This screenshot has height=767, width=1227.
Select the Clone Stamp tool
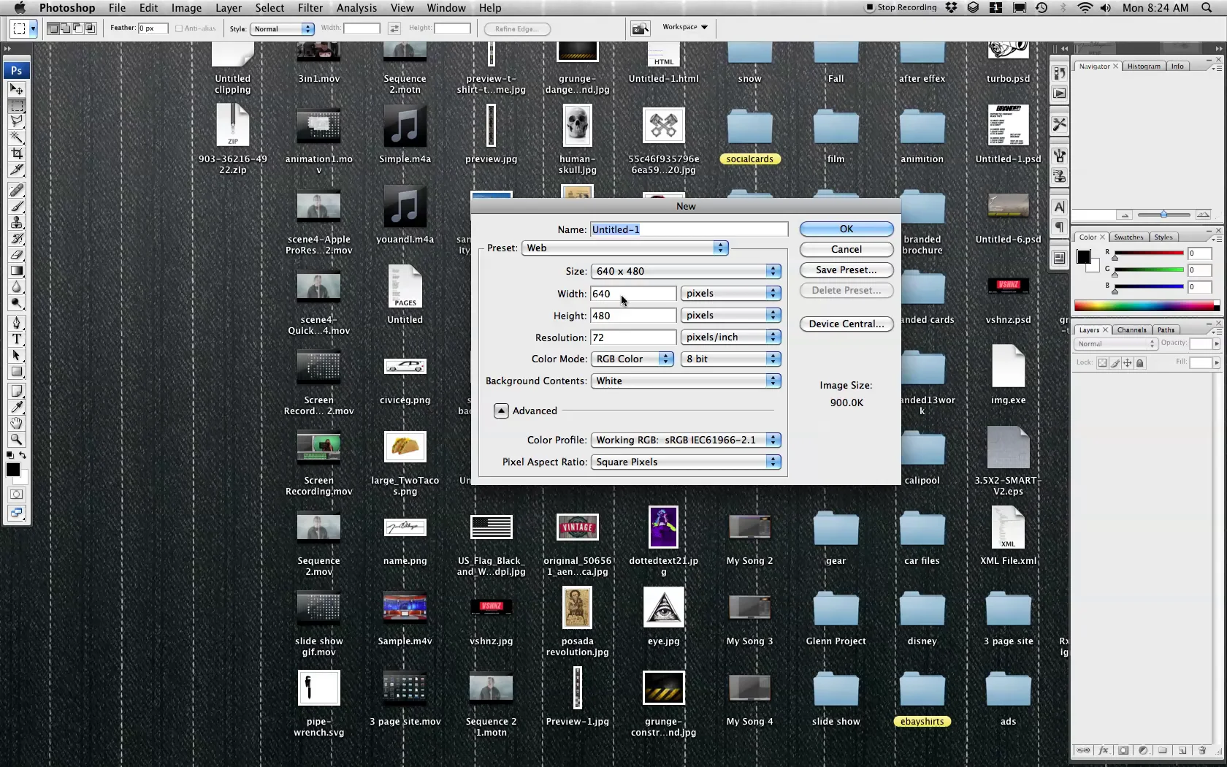pyautogui.click(x=16, y=222)
